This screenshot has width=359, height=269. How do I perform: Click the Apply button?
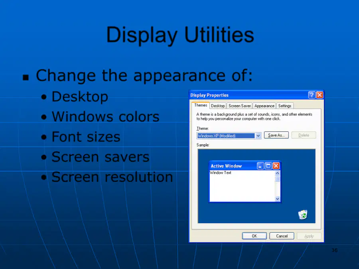click(x=309, y=236)
